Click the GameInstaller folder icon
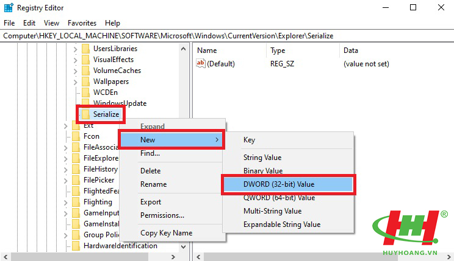Viewport: 454px width, 261px height. [x=76, y=224]
